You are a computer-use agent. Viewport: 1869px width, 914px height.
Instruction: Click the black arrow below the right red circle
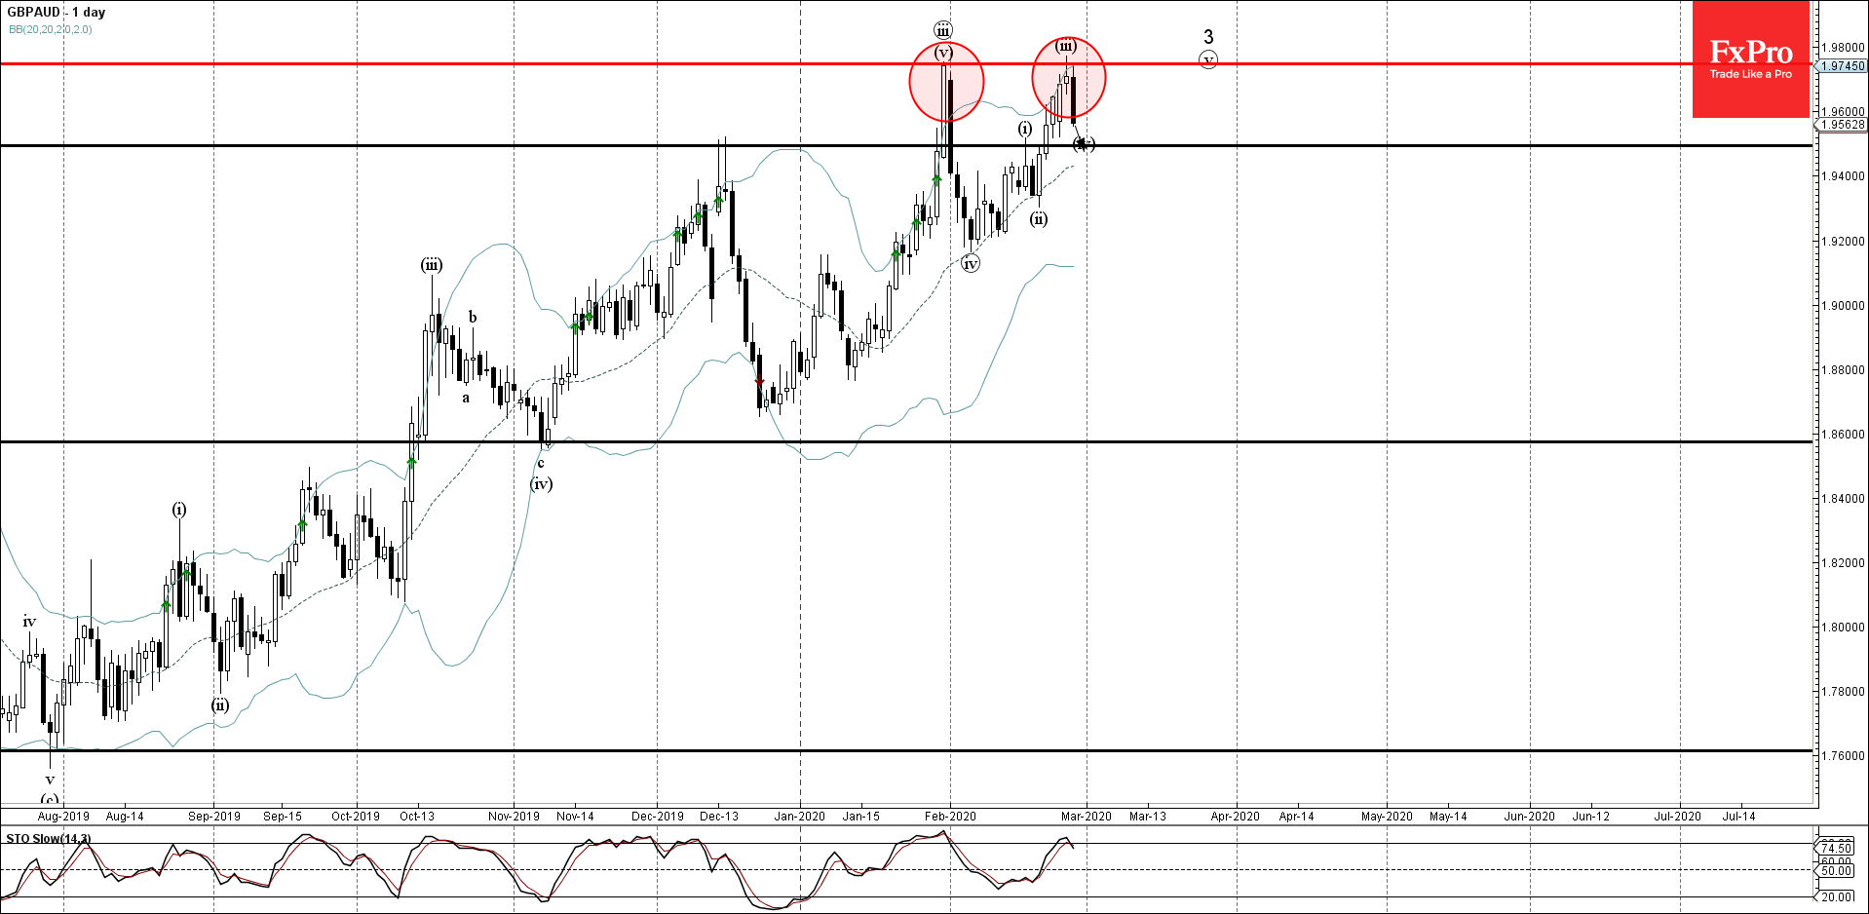1080,141
